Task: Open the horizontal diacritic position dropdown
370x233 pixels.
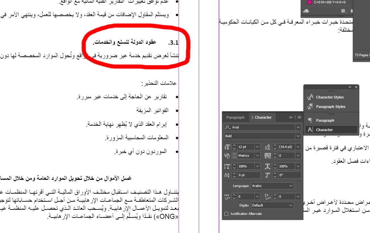Action: point(257,196)
